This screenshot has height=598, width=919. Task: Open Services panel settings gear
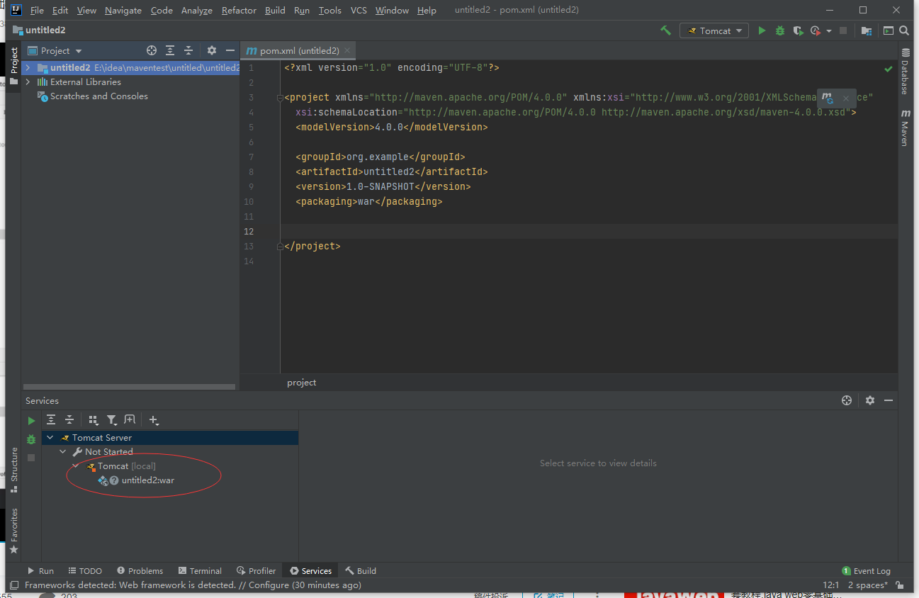870,400
